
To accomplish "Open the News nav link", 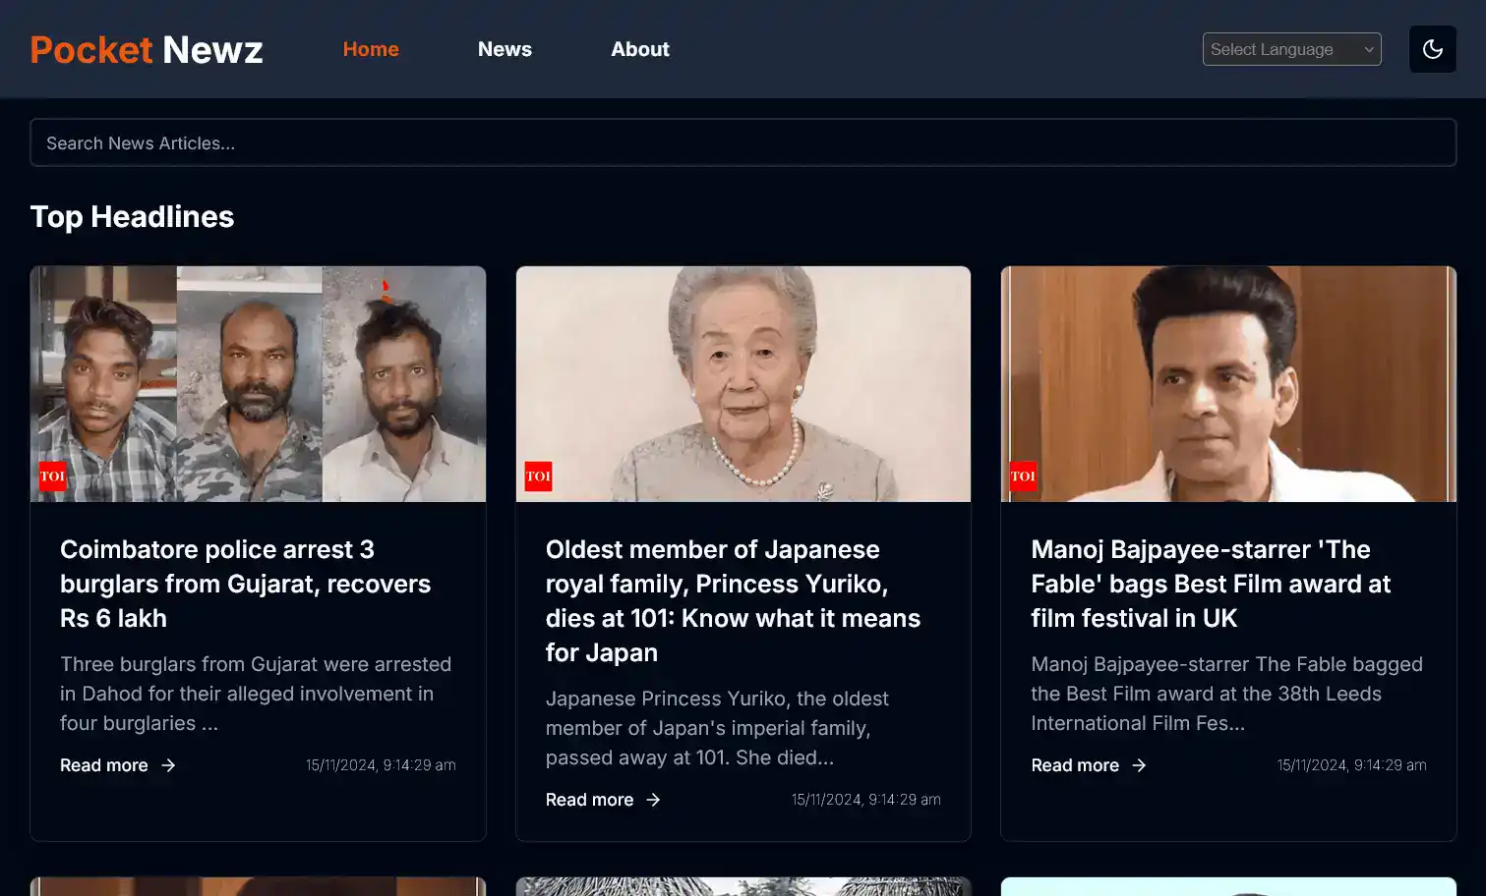I will [505, 49].
